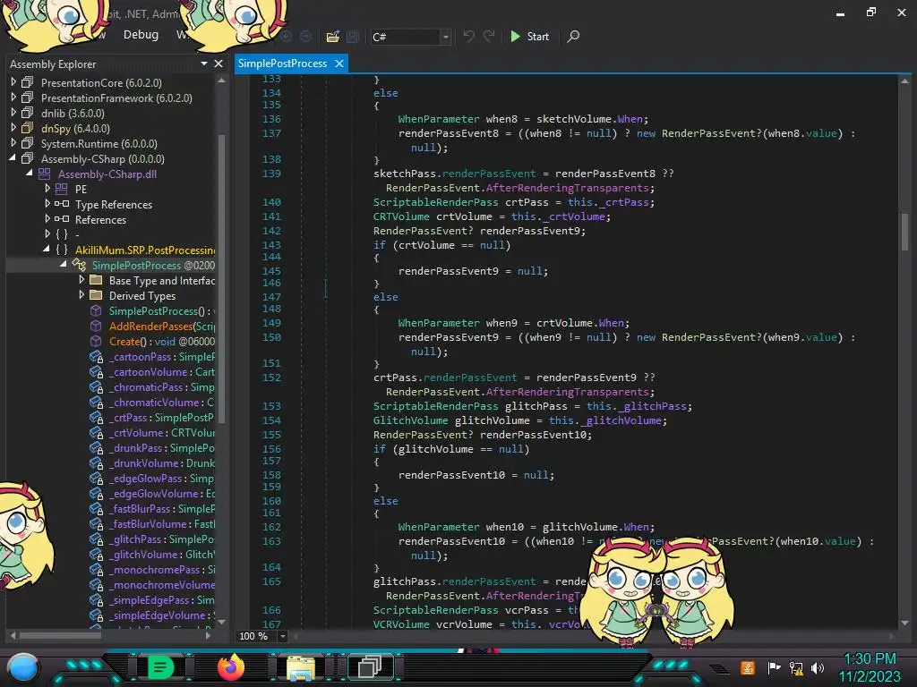
Task: Click the Save All toolbar icon
Action: (353, 37)
